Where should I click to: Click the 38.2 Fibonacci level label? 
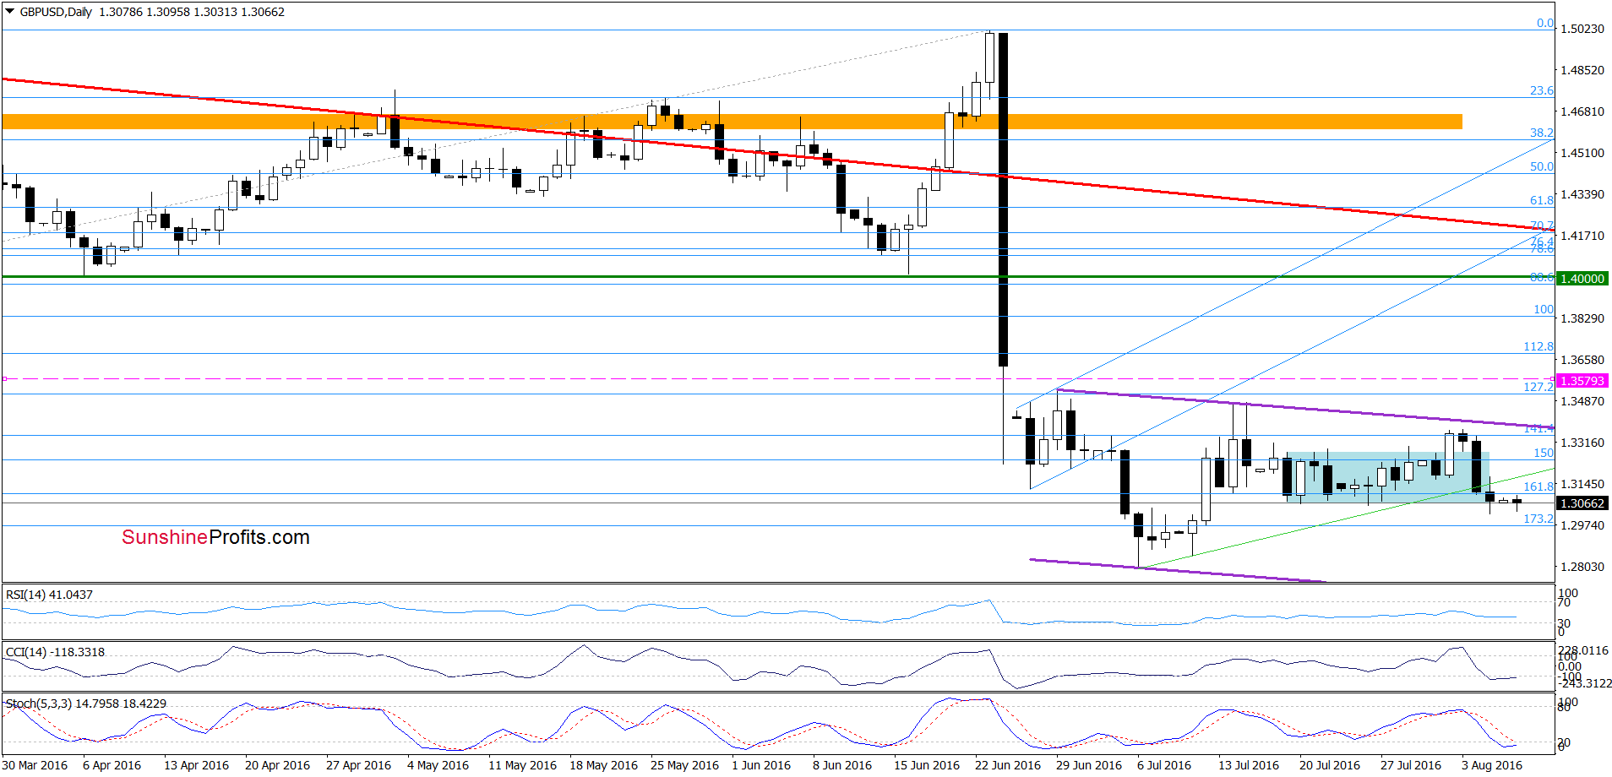coord(1542,133)
